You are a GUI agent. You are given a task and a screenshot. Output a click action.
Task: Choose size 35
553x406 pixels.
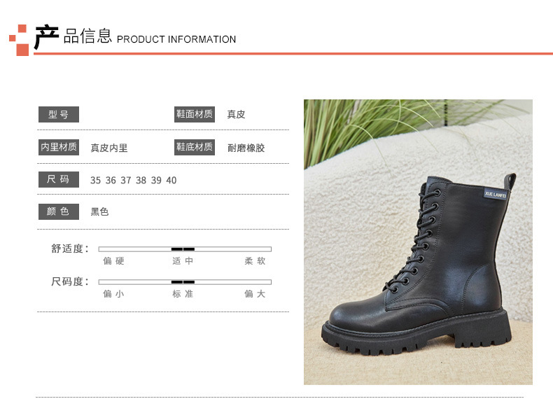pos(96,180)
